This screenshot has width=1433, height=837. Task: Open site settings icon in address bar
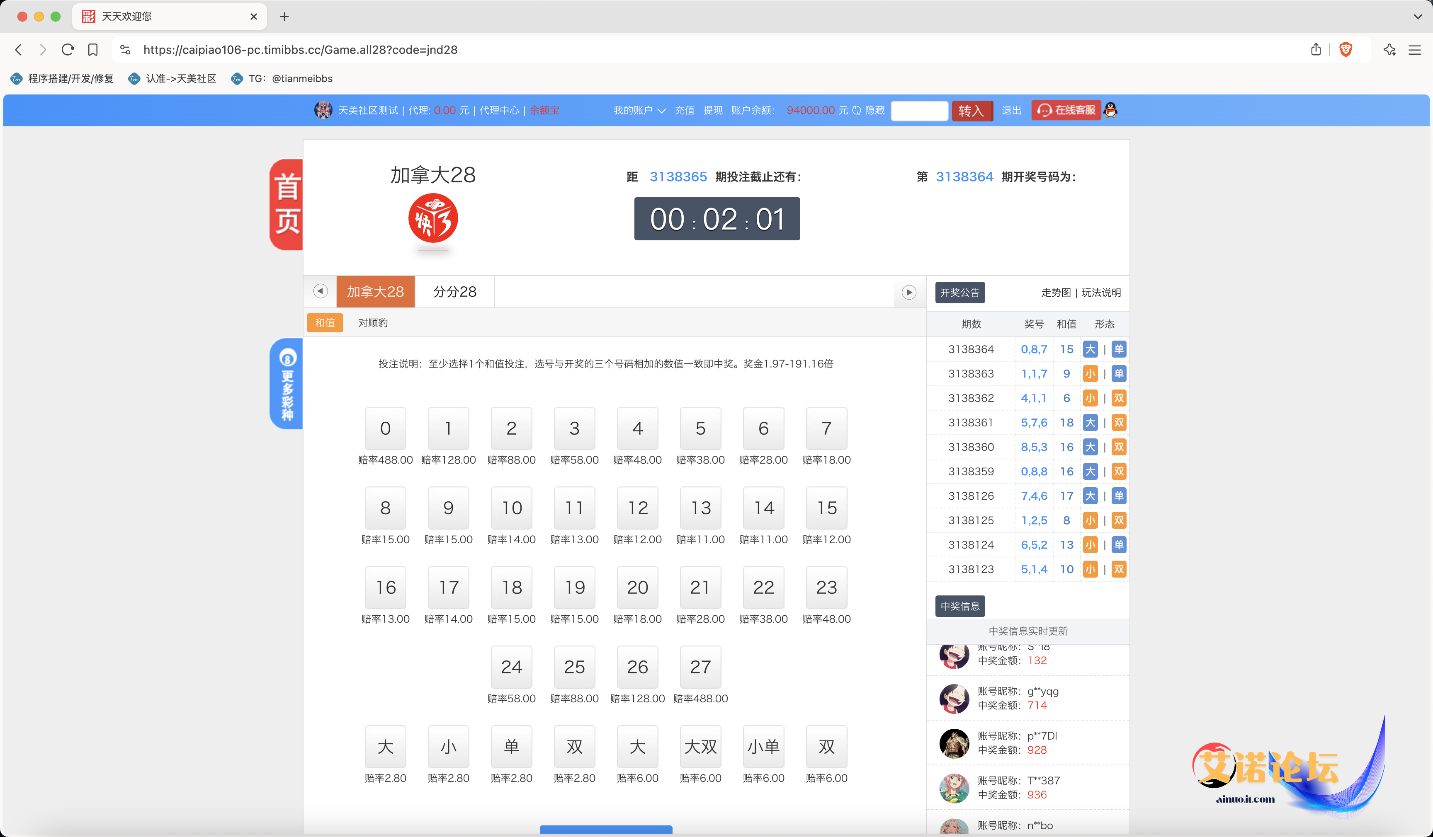[126, 49]
